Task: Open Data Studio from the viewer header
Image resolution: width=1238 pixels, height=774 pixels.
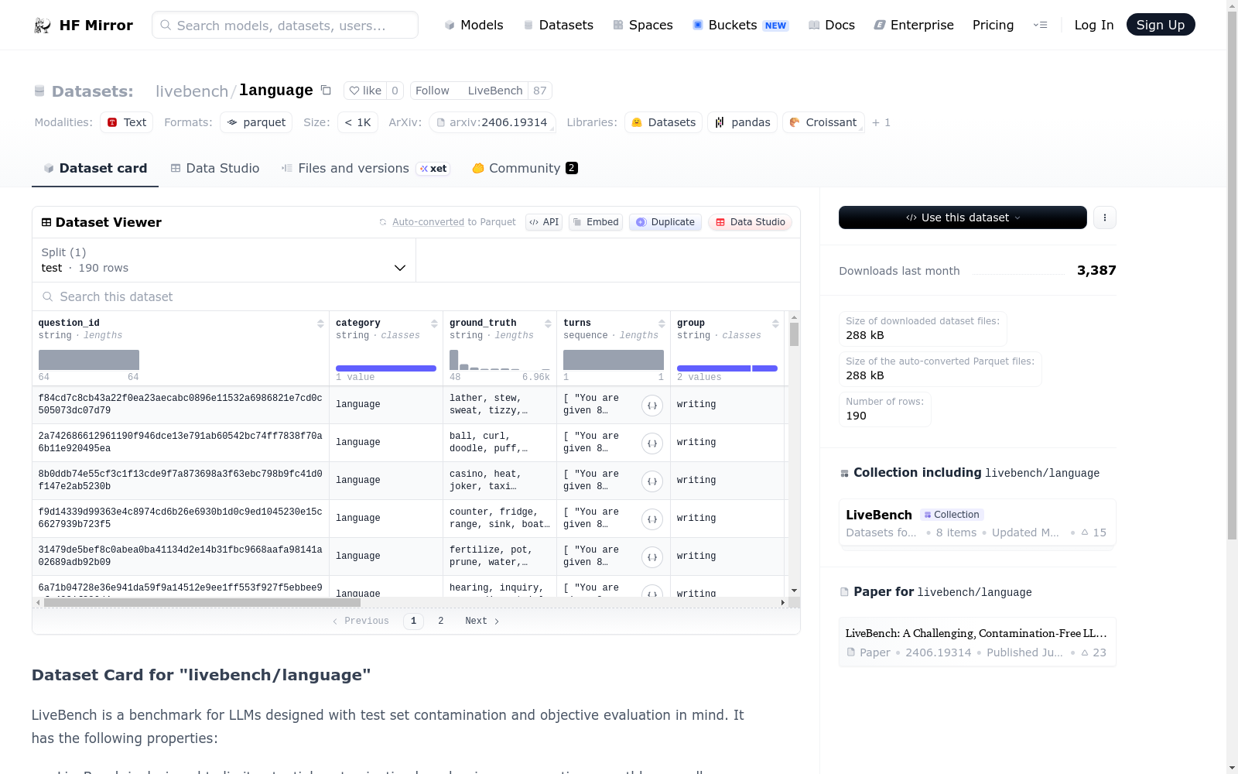Action: click(x=750, y=222)
